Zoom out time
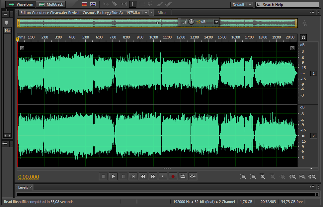 click(273, 176)
